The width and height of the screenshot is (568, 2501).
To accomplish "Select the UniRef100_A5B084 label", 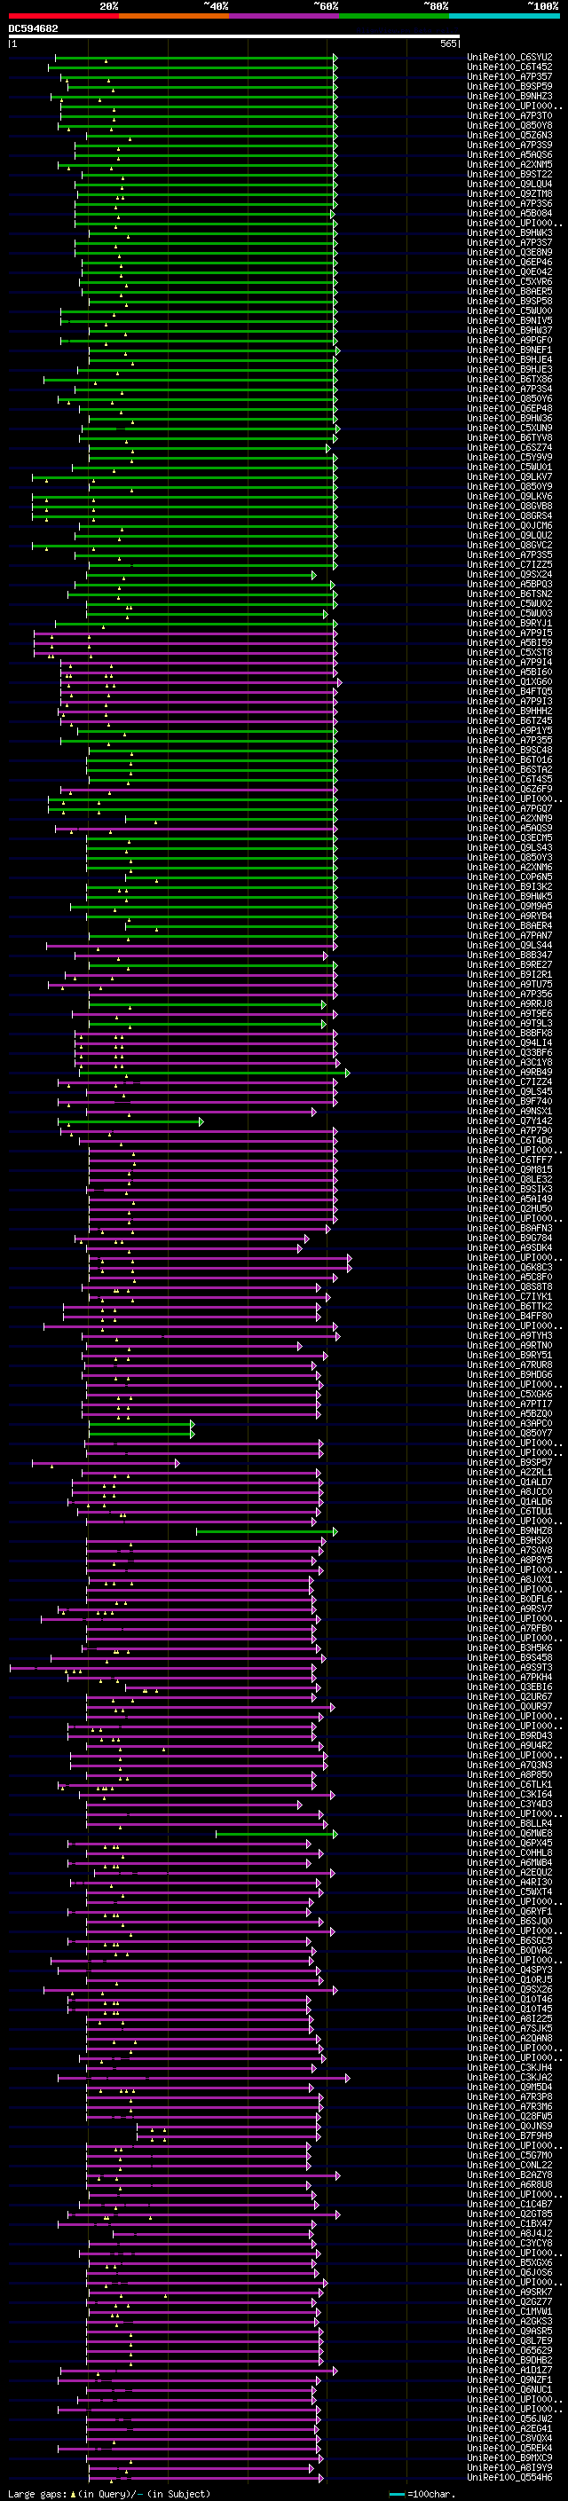I will coord(509,214).
